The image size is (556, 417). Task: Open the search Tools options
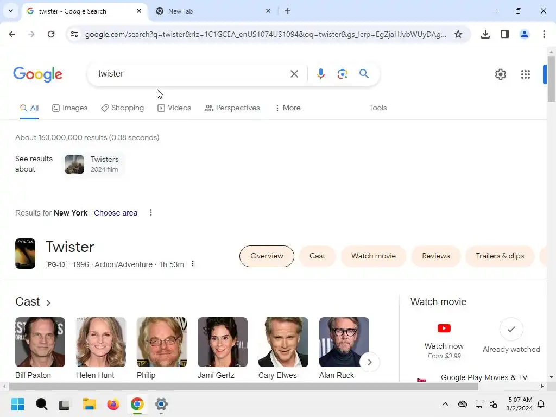click(378, 108)
